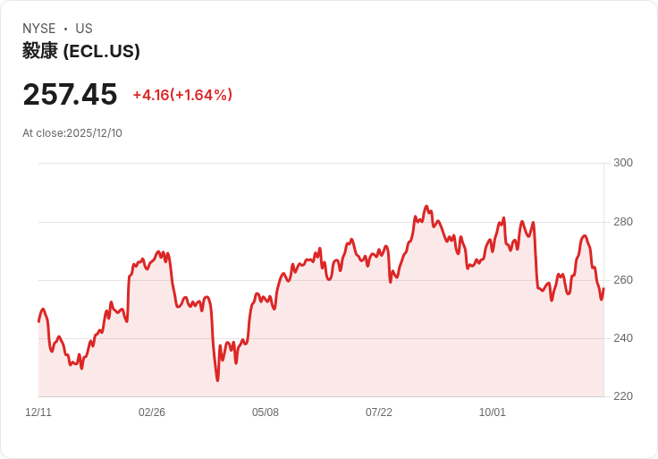This screenshot has width=658, height=459.
Task: Open the 毅康 (ECL.US) stock title
Action: pos(81,51)
